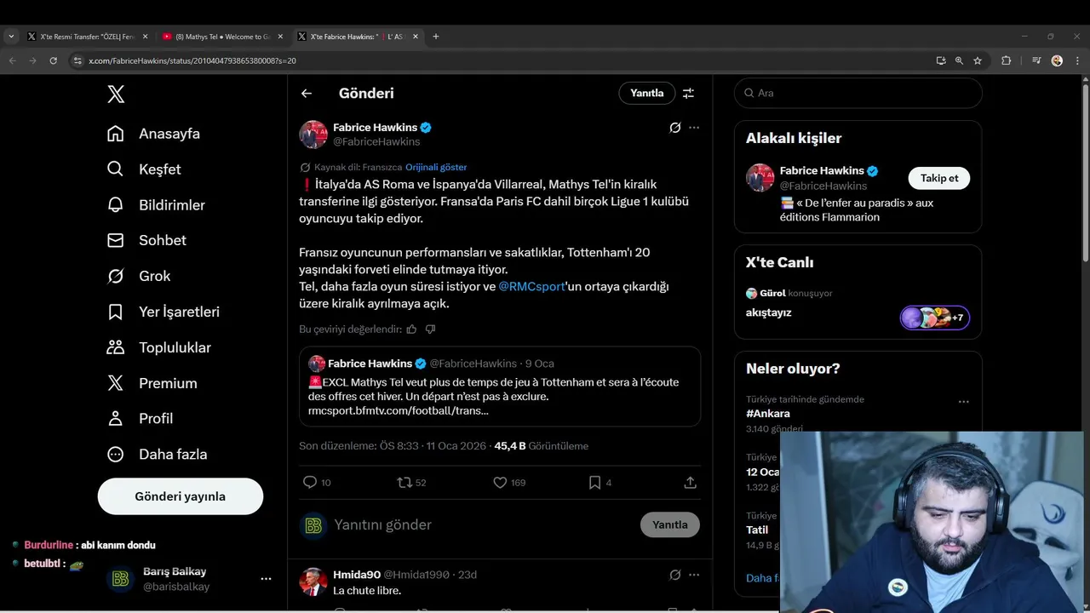Open more options on Hmida90 reply
The height and width of the screenshot is (613, 1090).
[694, 576]
